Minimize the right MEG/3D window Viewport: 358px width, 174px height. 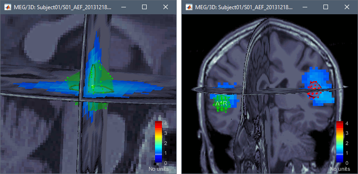click(x=305, y=7)
